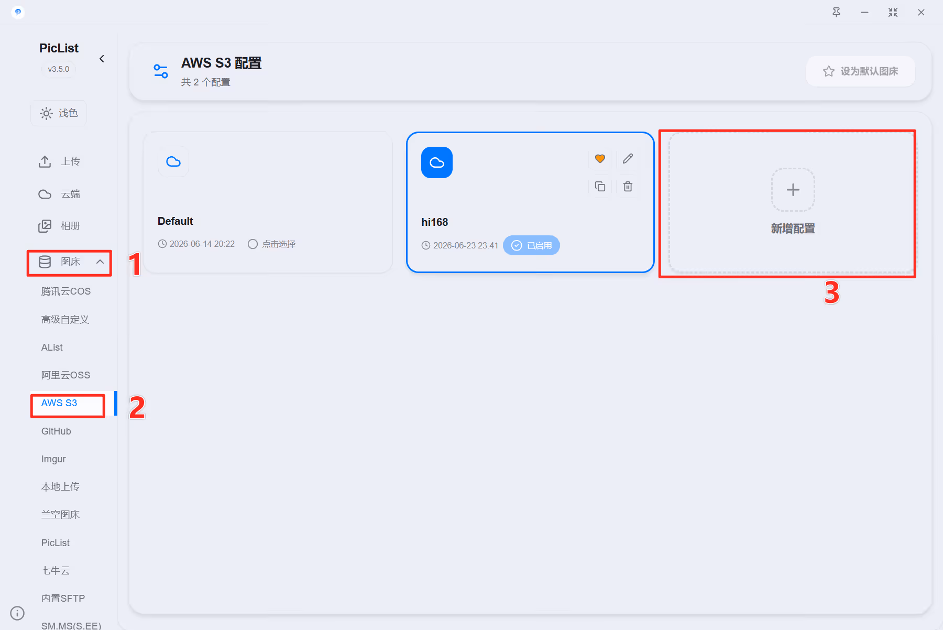943x630 pixels.
Task: Select Imgur picture bed
Action: [x=53, y=459]
